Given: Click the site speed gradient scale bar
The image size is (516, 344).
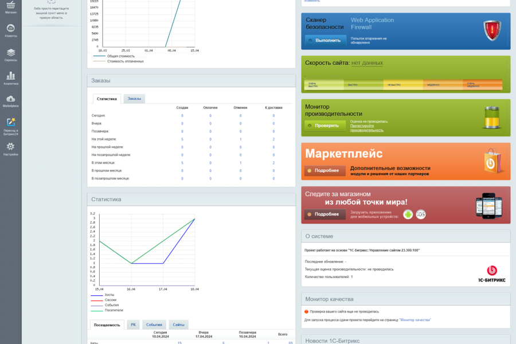Looking at the screenshot, I should tap(404, 85).
